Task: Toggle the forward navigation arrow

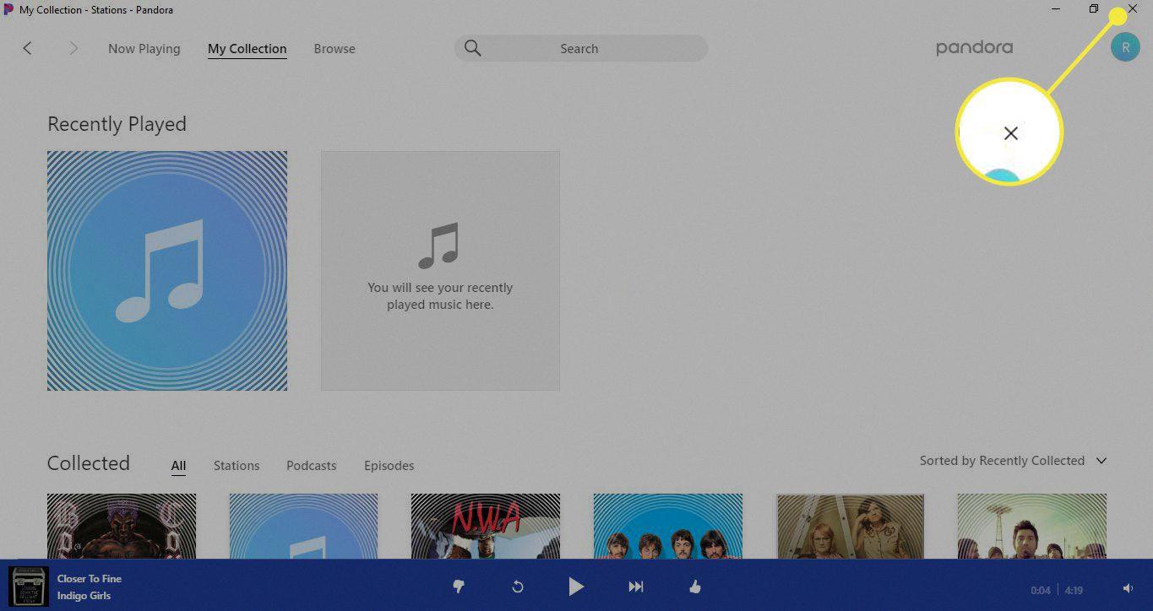Action: [x=73, y=48]
